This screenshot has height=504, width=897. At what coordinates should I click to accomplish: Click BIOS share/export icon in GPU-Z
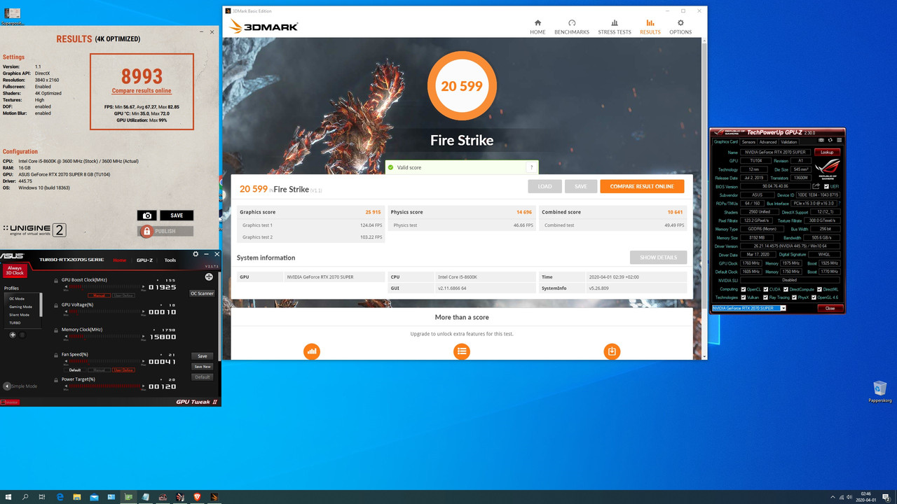(x=816, y=186)
